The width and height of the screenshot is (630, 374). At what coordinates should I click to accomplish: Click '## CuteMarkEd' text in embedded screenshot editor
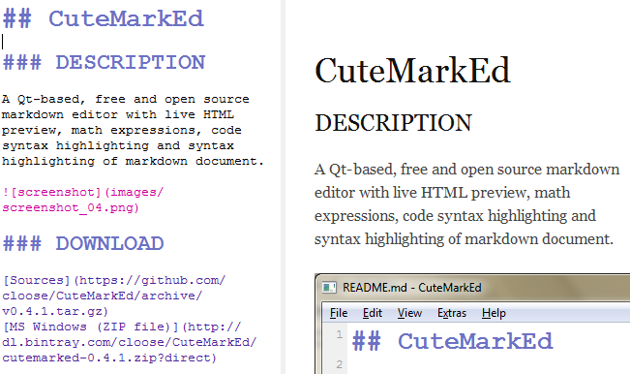pos(452,341)
